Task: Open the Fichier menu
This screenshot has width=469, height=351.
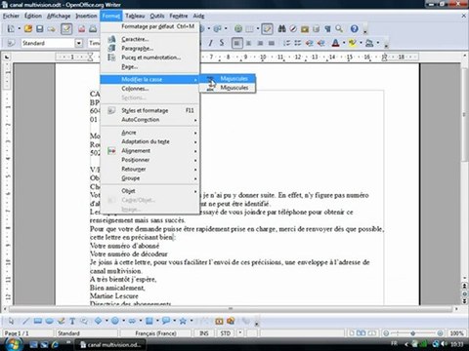Action: coord(12,16)
